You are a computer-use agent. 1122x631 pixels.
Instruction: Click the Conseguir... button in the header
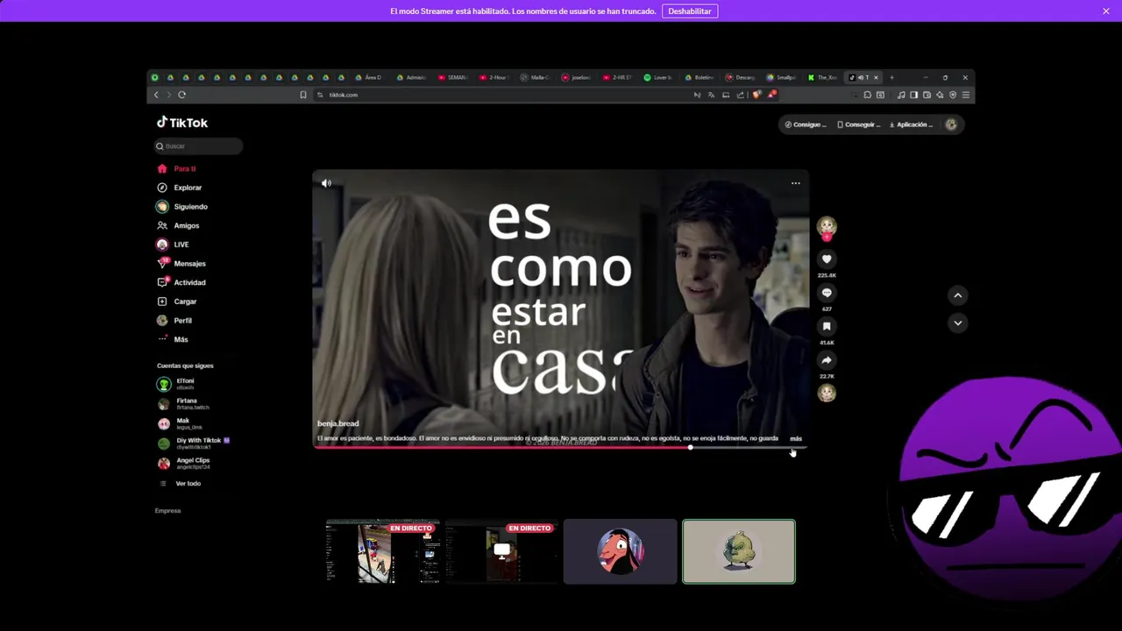[x=858, y=124]
